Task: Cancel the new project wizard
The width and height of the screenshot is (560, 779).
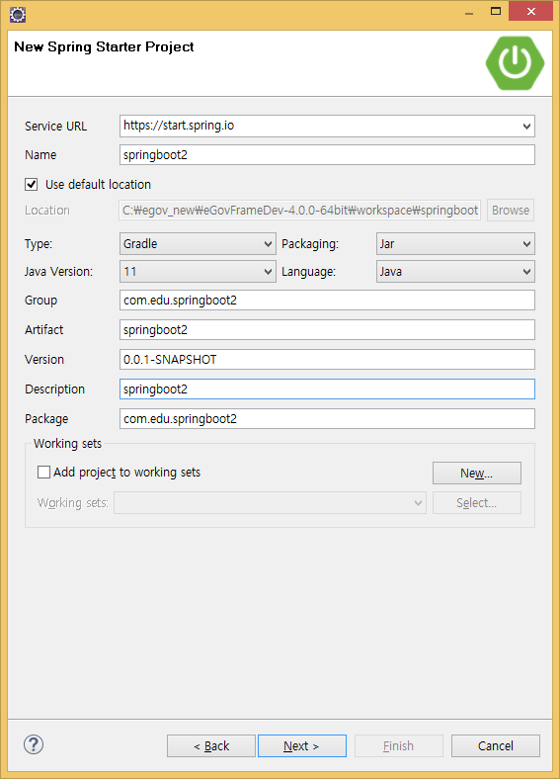Action: tap(496, 745)
